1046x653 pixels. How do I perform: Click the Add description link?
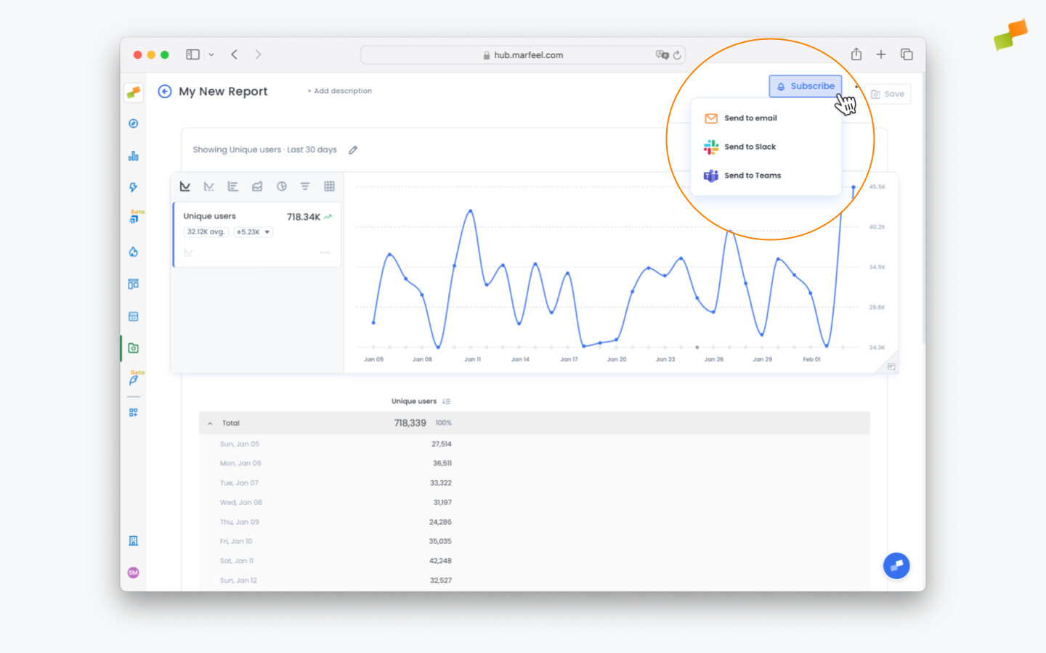pyautogui.click(x=339, y=91)
